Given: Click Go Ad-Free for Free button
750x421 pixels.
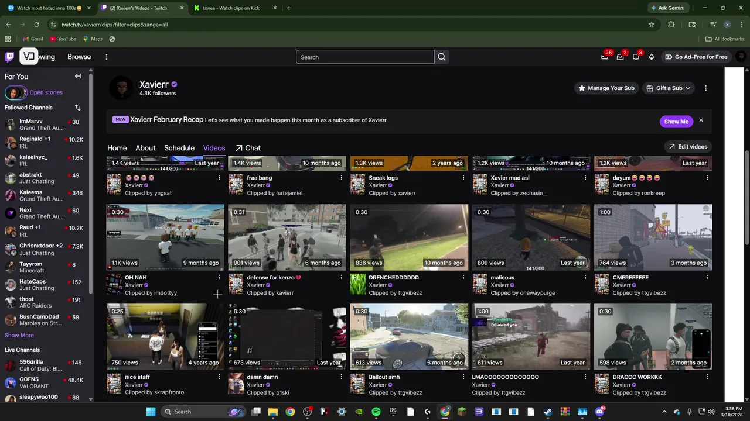Looking at the screenshot, I should (696, 57).
